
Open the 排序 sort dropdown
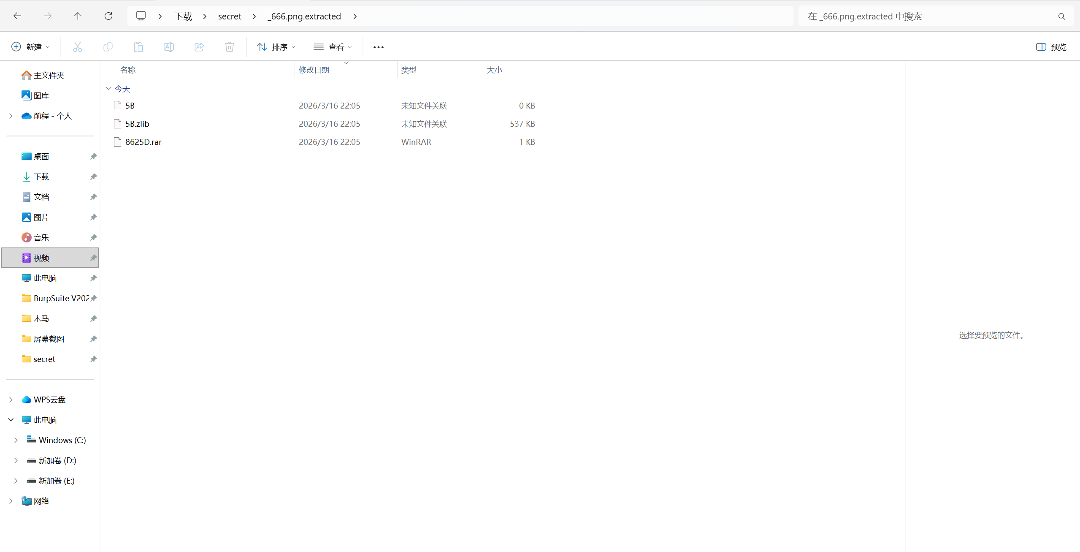point(276,47)
